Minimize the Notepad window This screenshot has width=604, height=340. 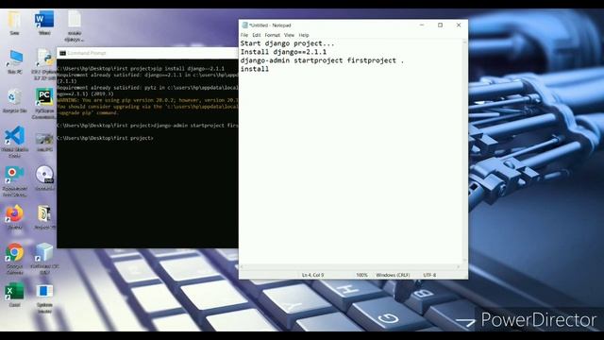(422, 25)
